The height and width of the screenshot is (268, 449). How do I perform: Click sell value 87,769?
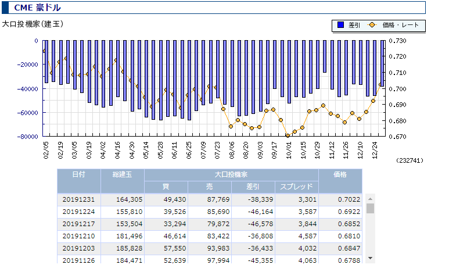[x=218, y=199]
